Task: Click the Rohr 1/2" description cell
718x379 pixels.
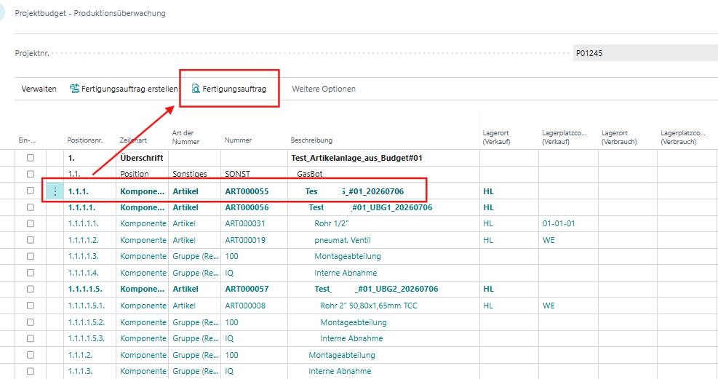Action: 332,223
